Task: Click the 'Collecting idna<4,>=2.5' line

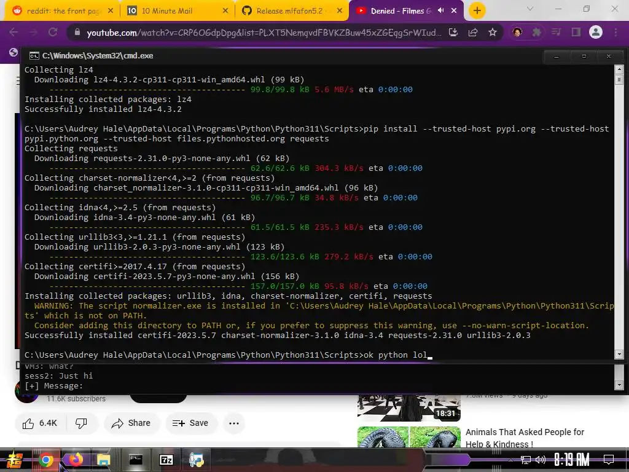Action: click(x=120, y=208)
